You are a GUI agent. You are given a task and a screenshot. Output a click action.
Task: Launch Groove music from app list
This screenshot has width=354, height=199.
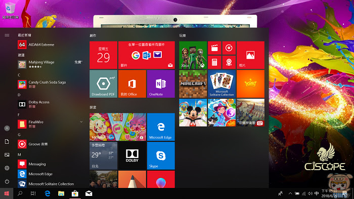(50, 144)
